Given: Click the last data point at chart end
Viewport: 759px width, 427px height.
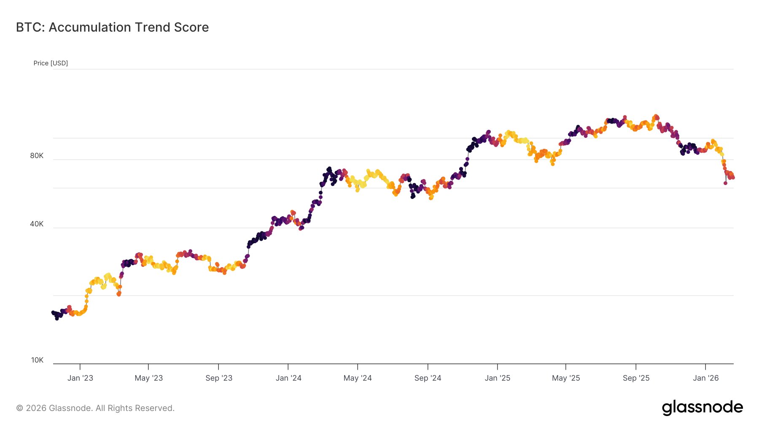Looking at the screenshot, I should (733, 177).
